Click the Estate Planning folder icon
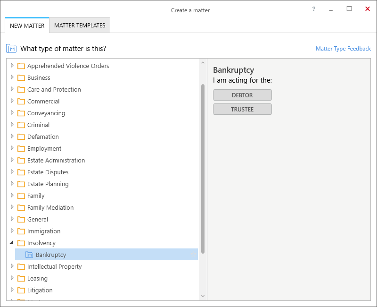377x307 pixels. [x=21, y=184]
